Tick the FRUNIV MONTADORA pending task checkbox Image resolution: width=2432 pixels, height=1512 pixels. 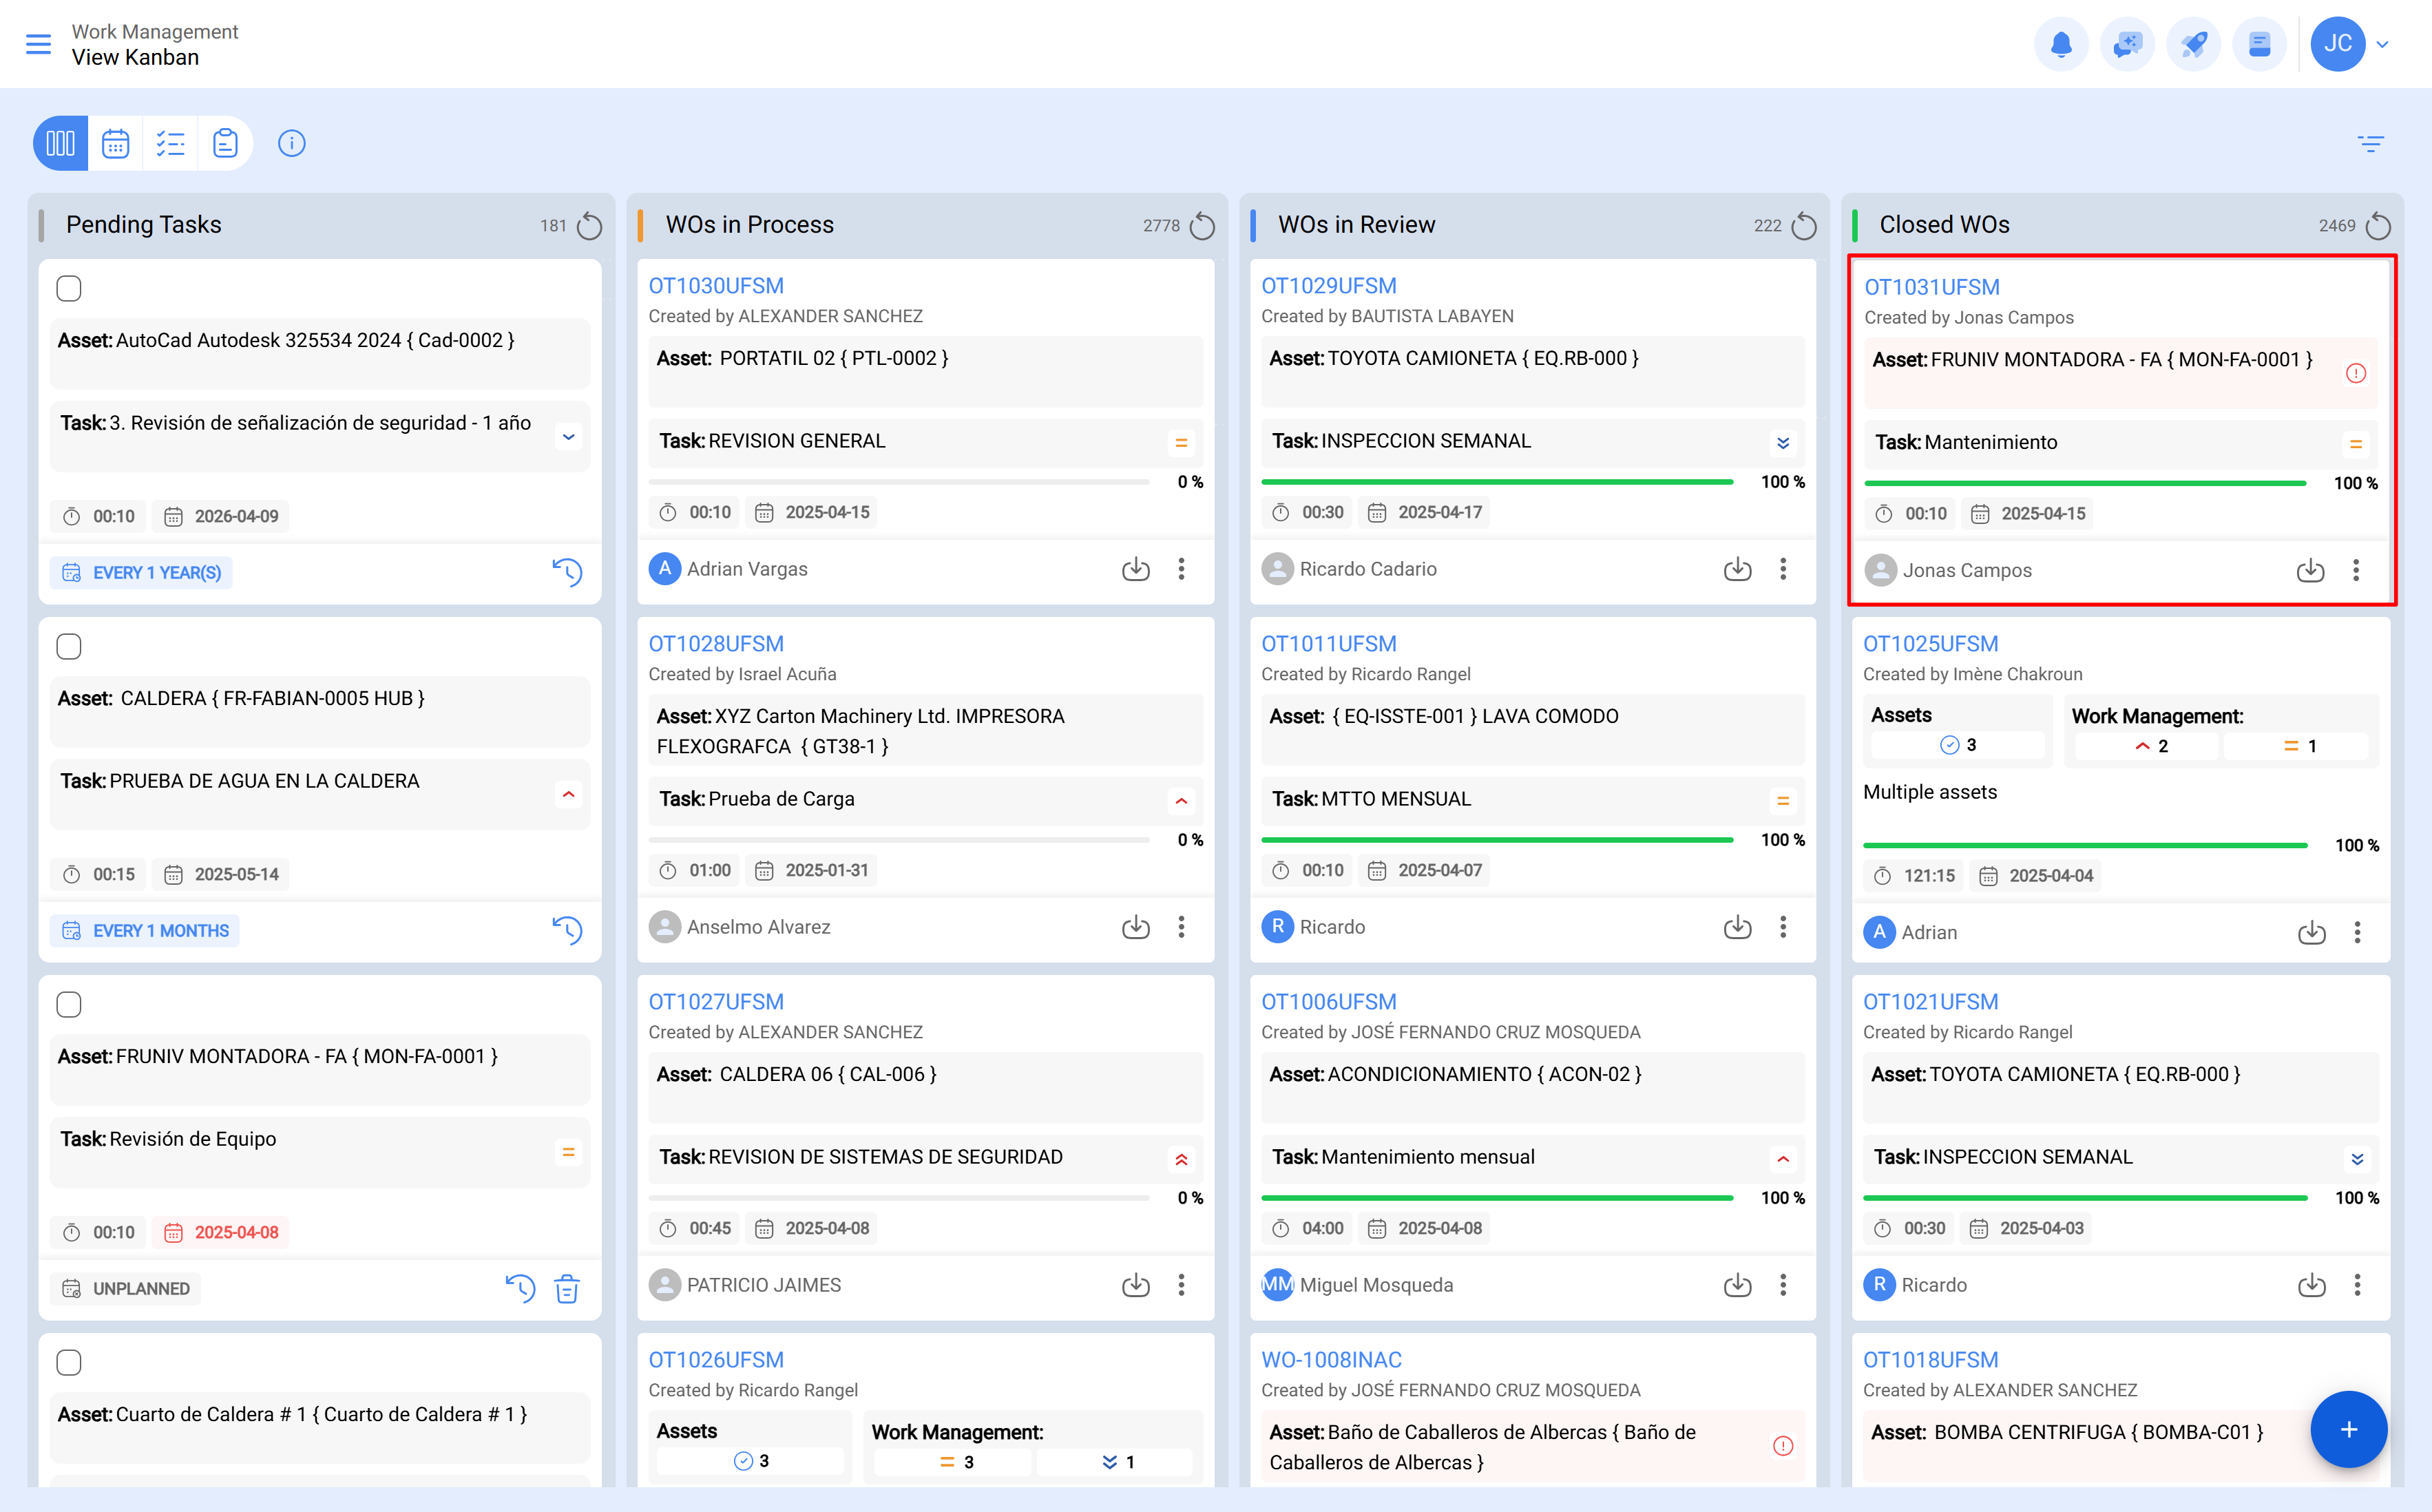coord(69,1004)
